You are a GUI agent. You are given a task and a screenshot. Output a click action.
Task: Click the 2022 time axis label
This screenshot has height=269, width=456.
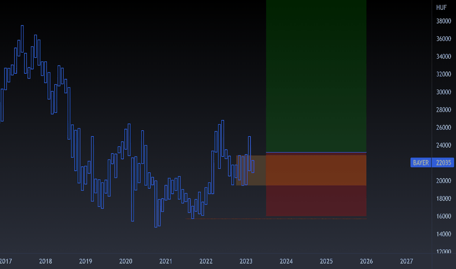tap(206, 261)
